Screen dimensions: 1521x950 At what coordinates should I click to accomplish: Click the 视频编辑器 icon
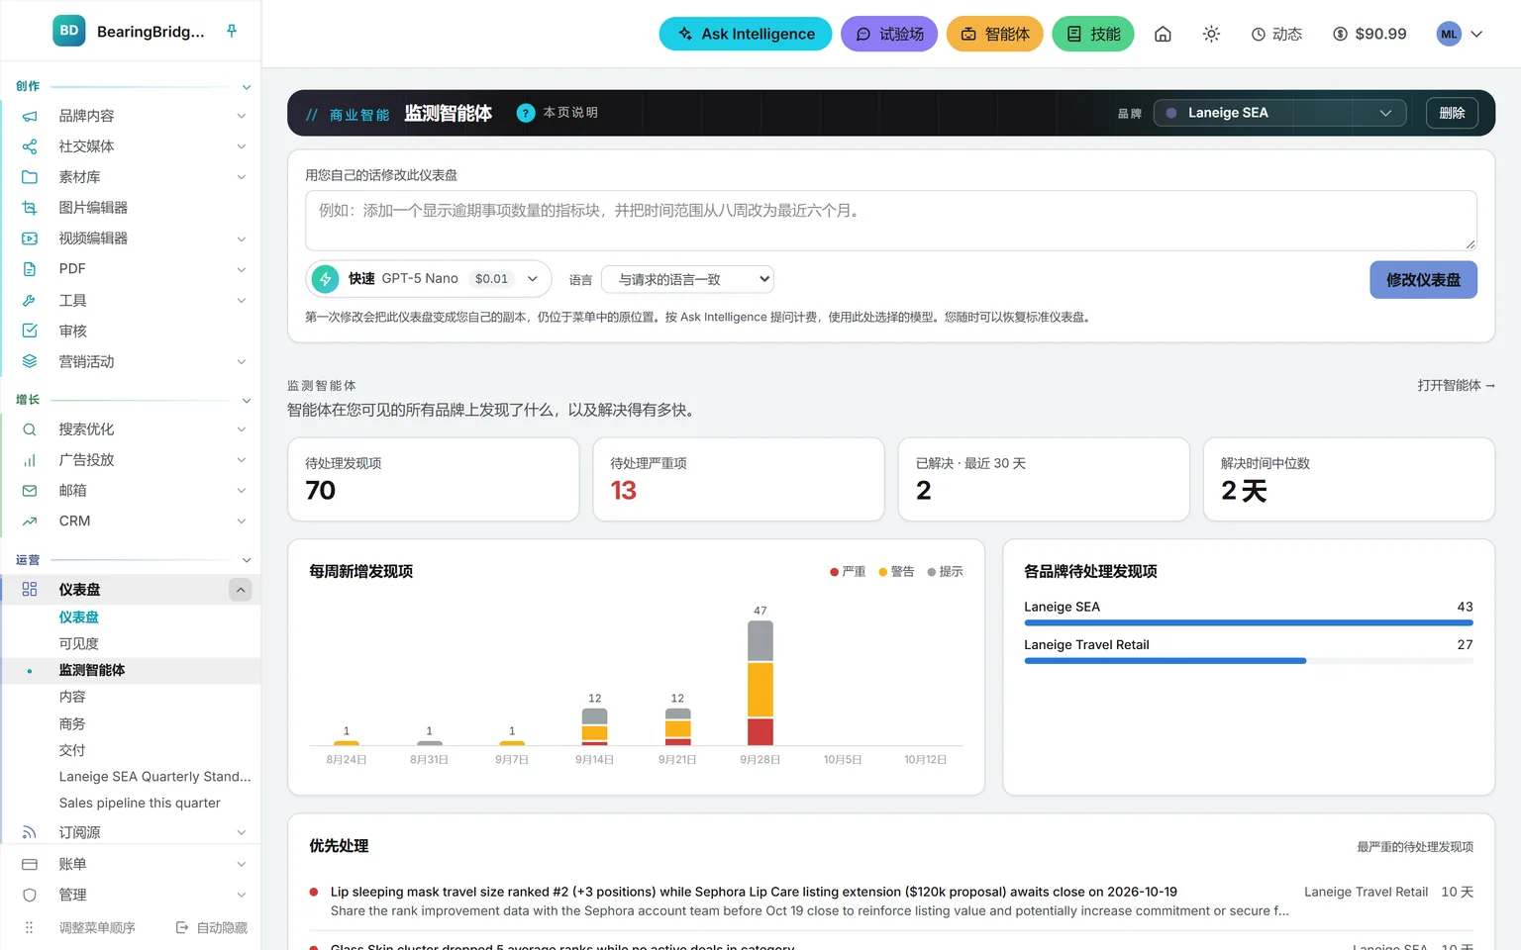click(x=30, y=238)
